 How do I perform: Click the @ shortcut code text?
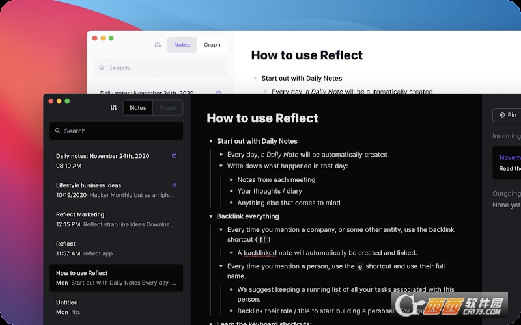pos(360,266)
